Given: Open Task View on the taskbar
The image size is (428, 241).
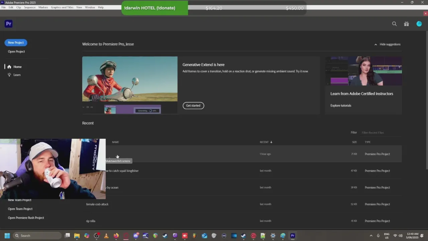Looking at the screenshot, I should click(x=67, y=236).
